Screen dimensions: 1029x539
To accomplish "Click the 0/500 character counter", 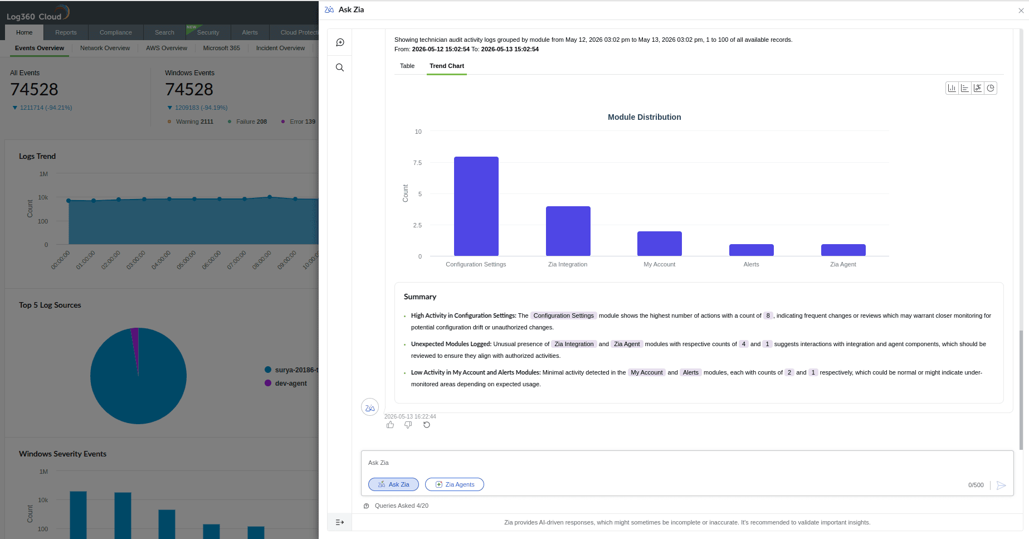I will [976, 485].
